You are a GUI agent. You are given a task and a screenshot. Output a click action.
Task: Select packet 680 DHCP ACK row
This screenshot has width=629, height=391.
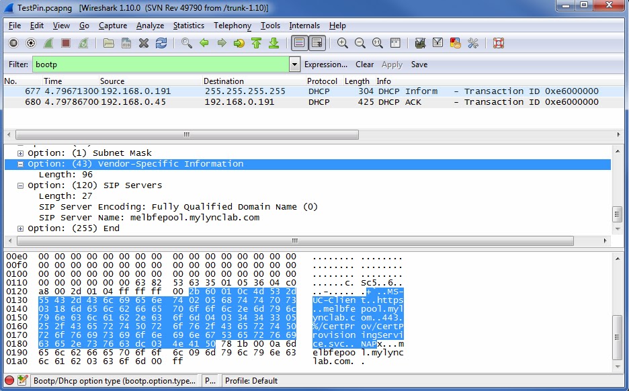tap(313, 102)
